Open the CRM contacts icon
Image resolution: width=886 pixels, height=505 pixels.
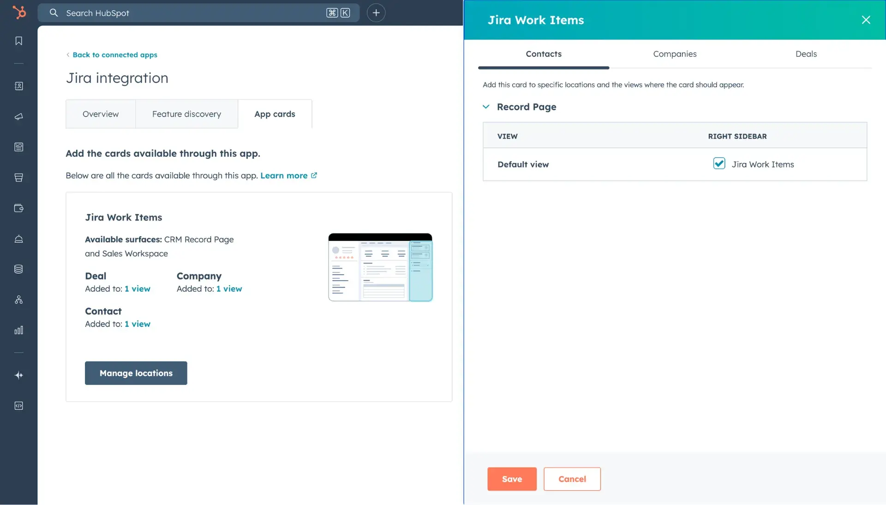[x=18, y=86]
